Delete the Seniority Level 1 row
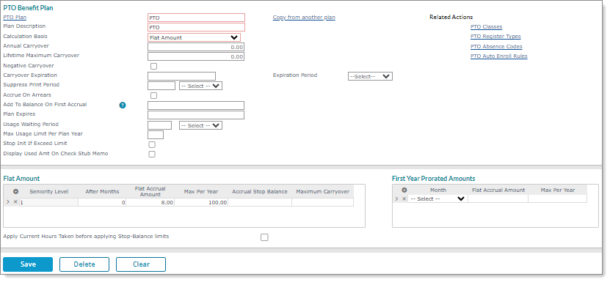The height and width of the screenshot is (282, 610). pos(15,202)
